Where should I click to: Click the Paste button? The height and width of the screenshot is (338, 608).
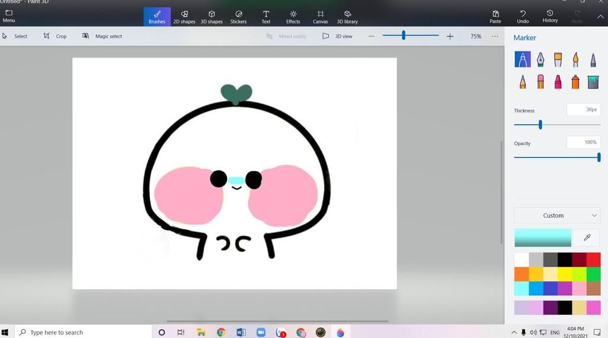495,17
